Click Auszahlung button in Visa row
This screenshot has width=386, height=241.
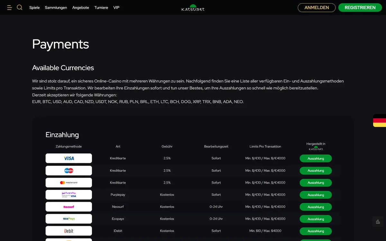coord(316,158)
